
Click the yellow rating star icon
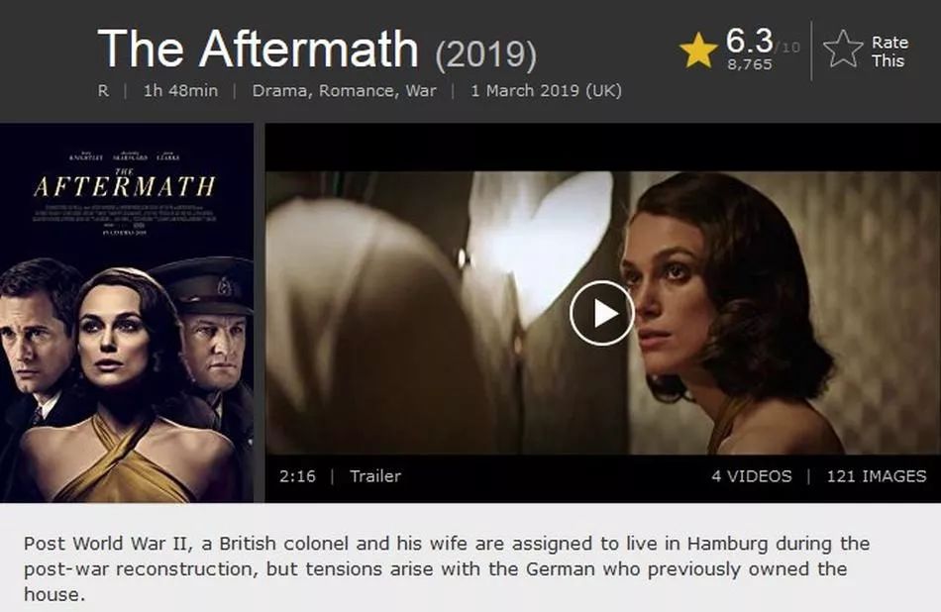tap(698, 50)
